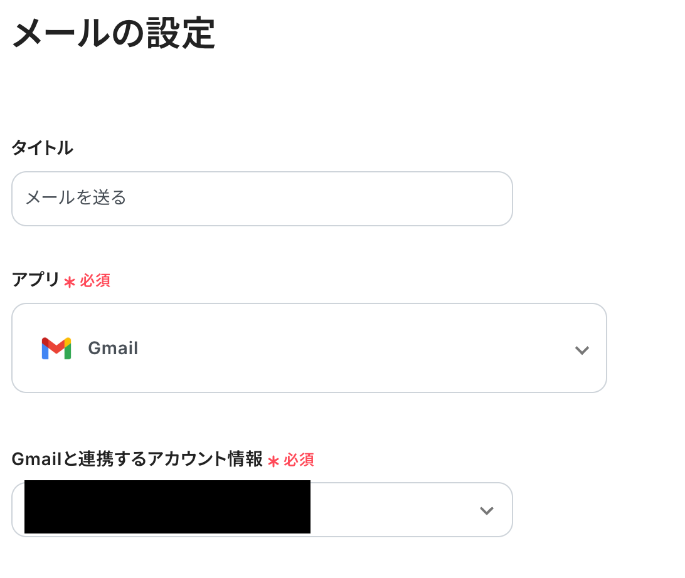Click the chevron arrow in the account information selector
Viewport: 685px width, 578px height.
pos(486,511)
